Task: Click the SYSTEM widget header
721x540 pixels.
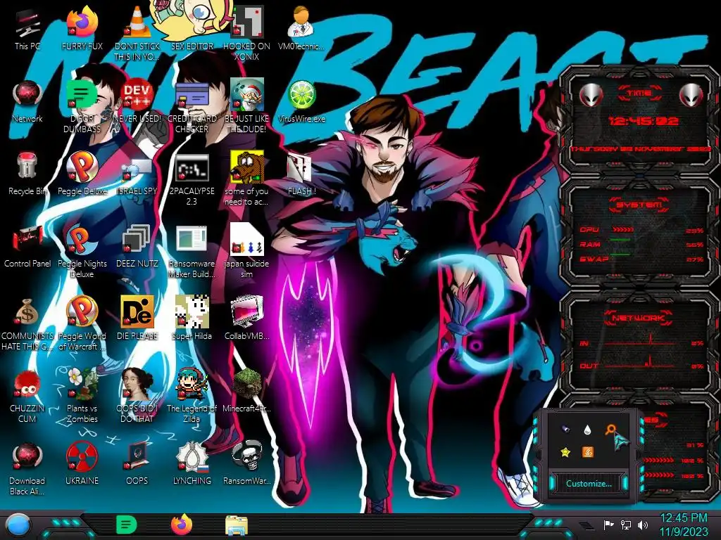Action: tap(639, 205)
